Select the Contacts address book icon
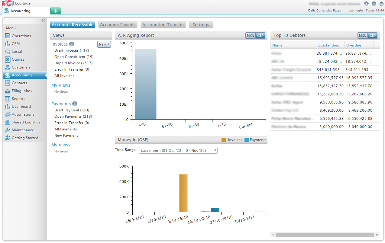Screen dimensions: 385x243 coord(8,83)
